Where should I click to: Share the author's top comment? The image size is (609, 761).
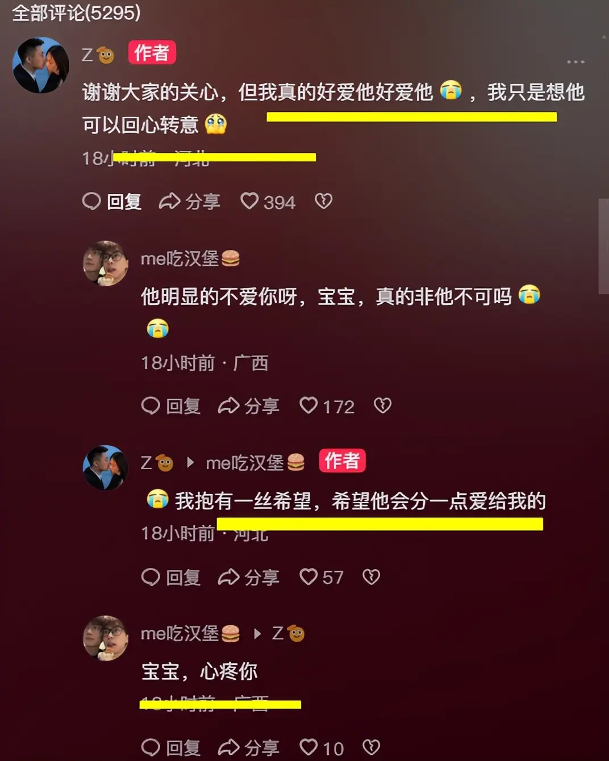[189, 202]
